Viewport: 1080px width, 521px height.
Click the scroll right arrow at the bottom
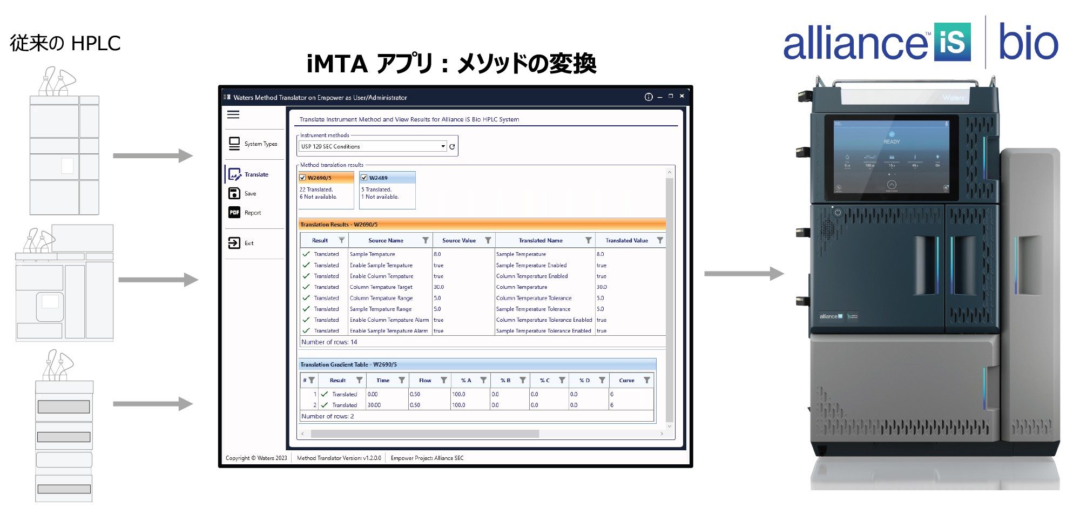tap(661, 434)
